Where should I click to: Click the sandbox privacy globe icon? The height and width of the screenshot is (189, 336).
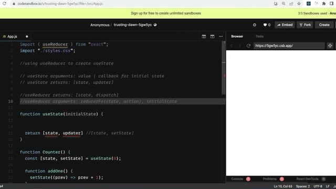pos(155,25)
